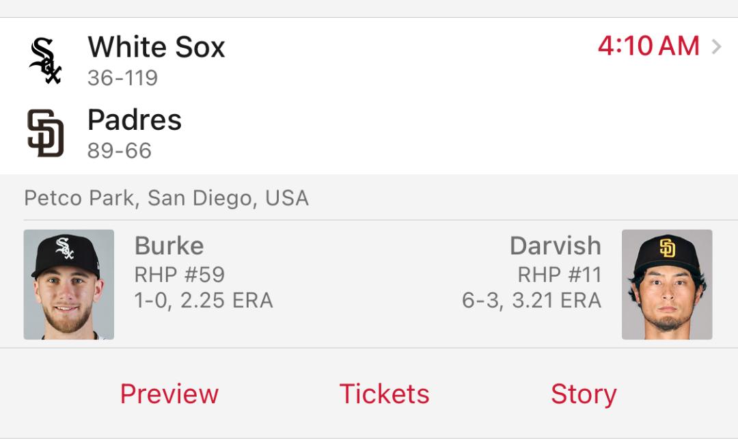
Task: Open the Story link
Action: point(584,395)
